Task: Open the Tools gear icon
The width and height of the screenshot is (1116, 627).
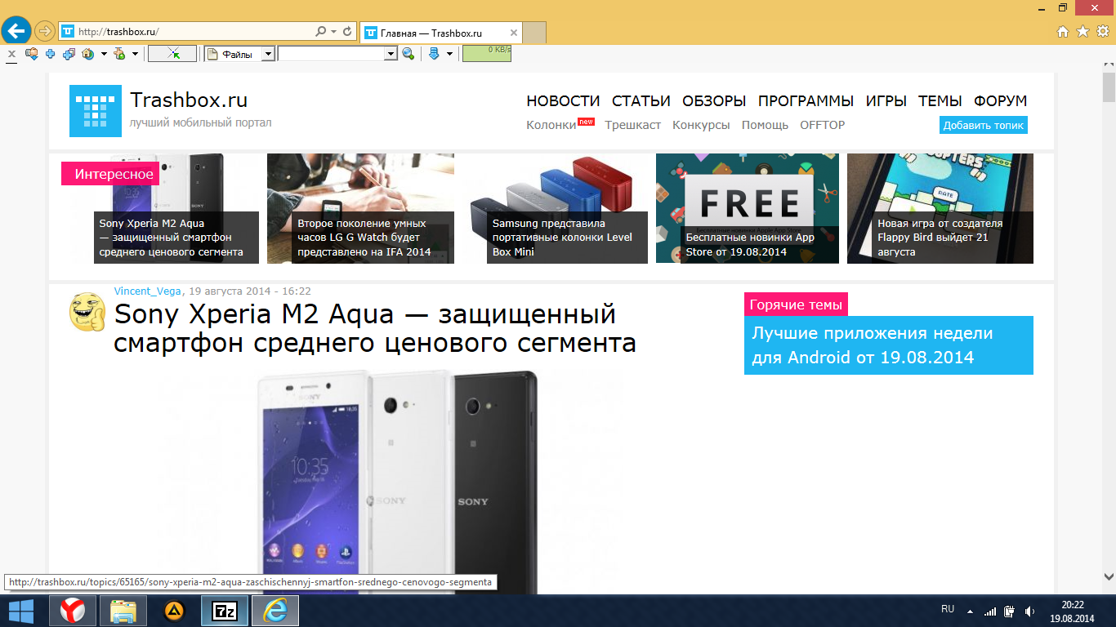Action: point(1102,31)
